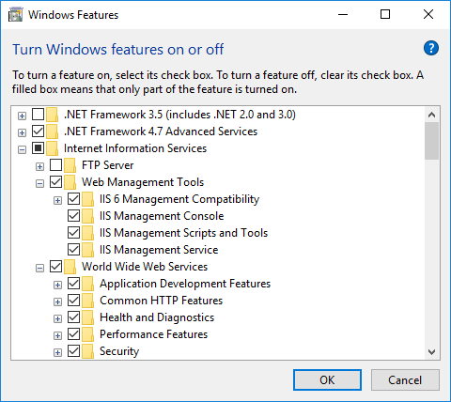Click folder icon beside IIS Management Console
Screen dimensions: 451x402
click(x=87, y=216)
